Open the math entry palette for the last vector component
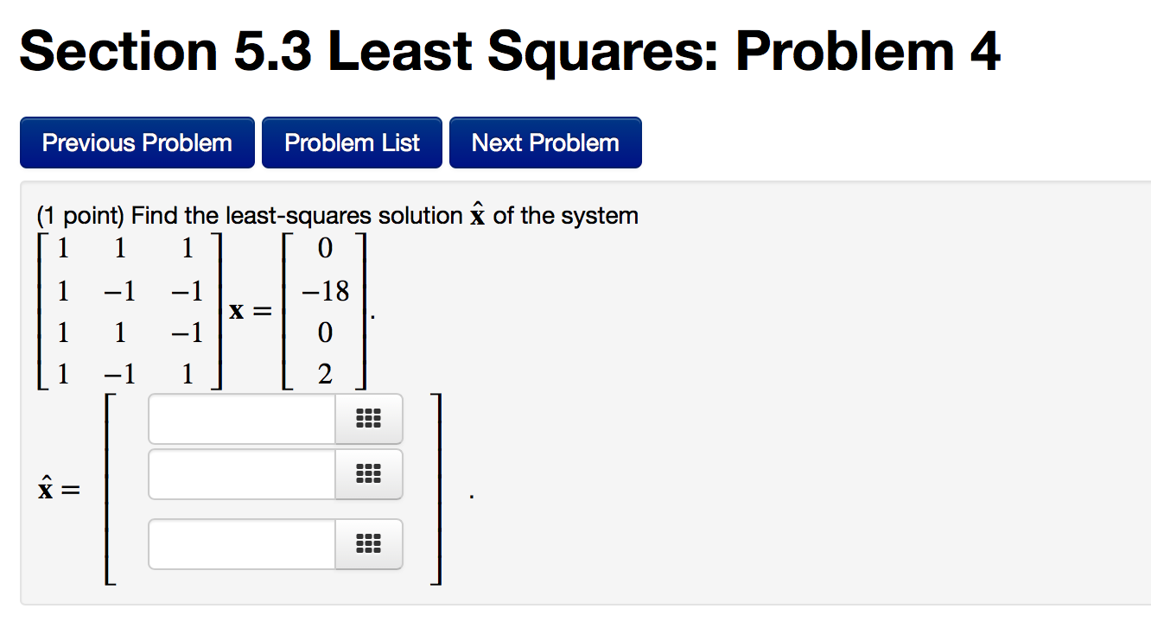 tap(368, 544)
